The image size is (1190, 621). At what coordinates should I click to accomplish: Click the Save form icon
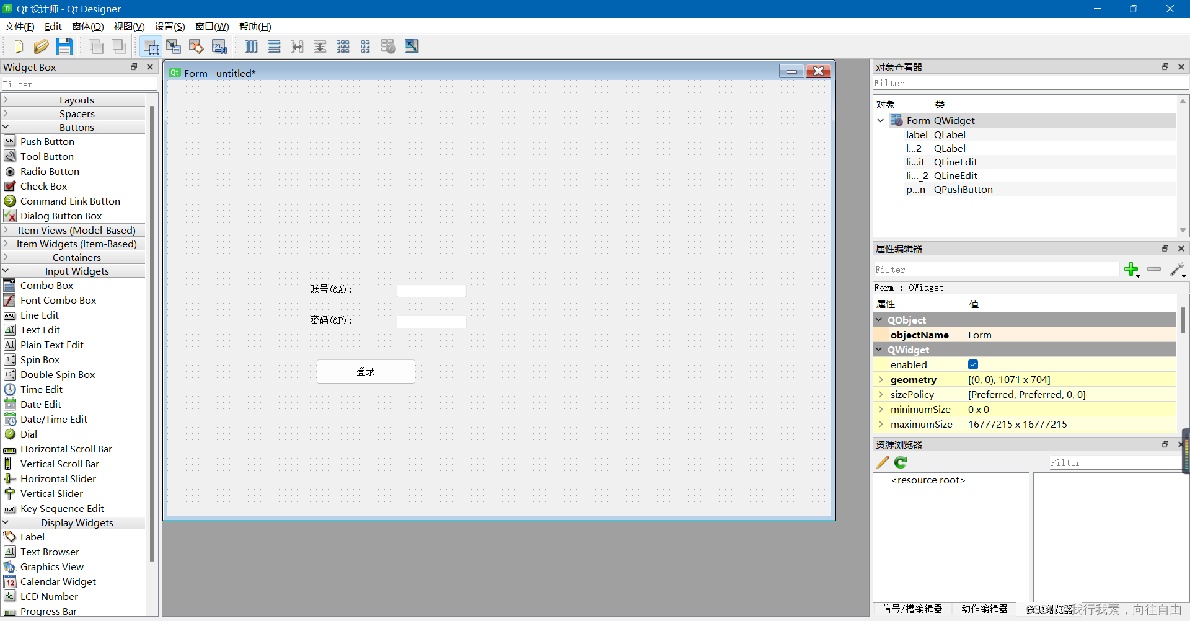tap(64, 46)
